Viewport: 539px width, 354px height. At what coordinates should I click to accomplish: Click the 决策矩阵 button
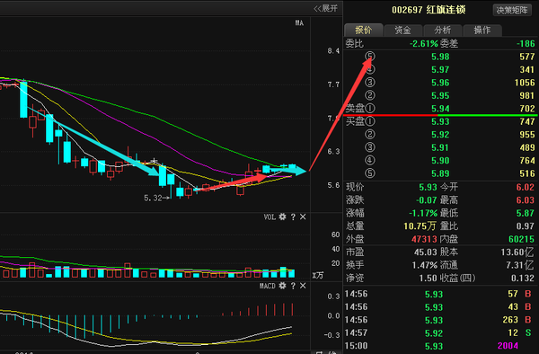click(x=512, y=10)
